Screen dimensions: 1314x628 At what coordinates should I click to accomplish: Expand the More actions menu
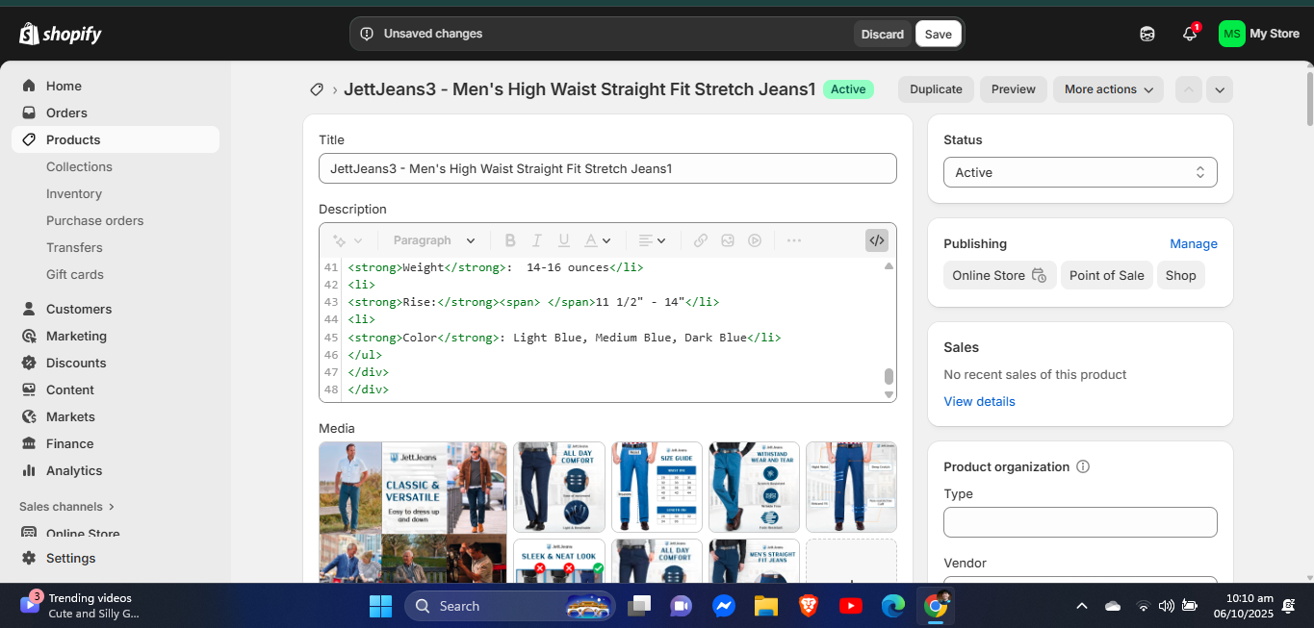[1108, 89]
